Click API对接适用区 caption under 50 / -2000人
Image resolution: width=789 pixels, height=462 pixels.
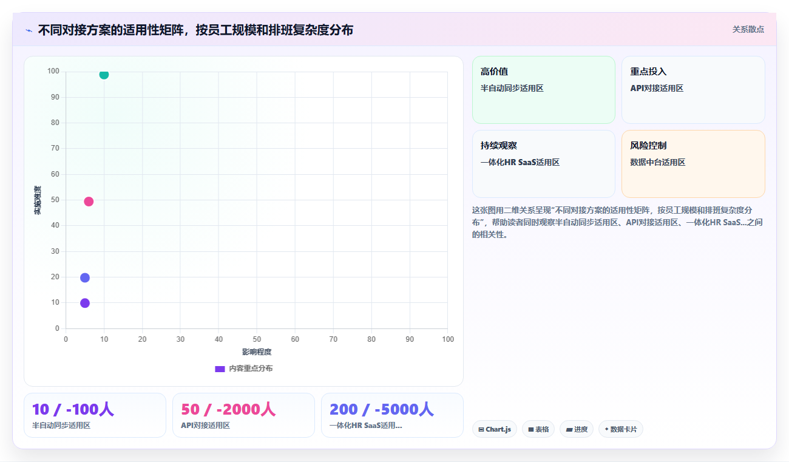point(205,426)
